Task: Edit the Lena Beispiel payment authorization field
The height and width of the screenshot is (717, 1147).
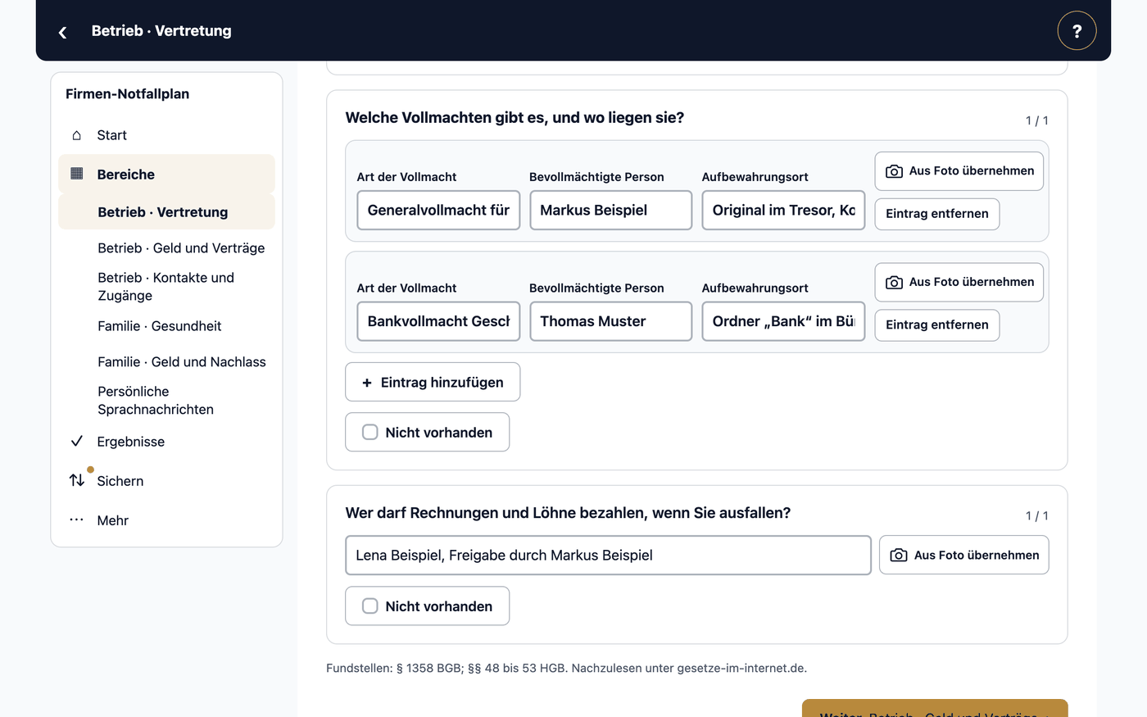Action: [608, 555]
